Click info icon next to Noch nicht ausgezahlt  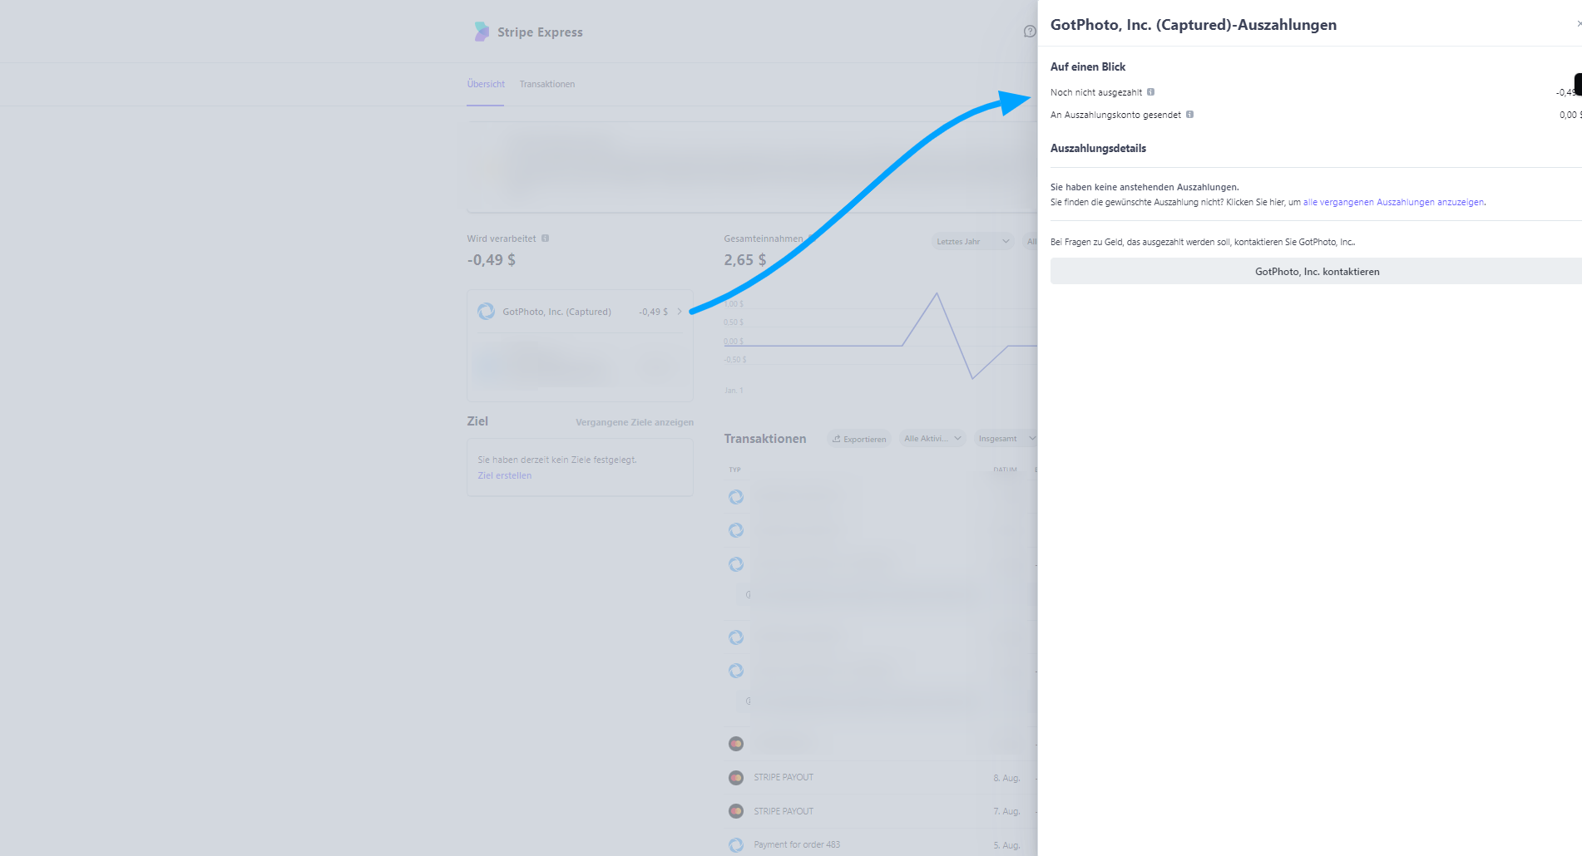coord(1150,92)
